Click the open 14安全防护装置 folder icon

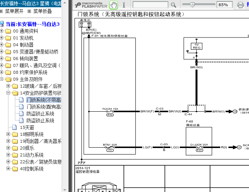pyautogui.click(x=15, y=93)
